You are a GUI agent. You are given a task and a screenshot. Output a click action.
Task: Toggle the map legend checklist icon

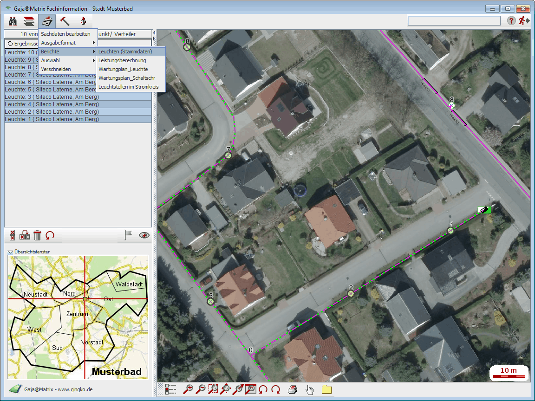point(171,389)
